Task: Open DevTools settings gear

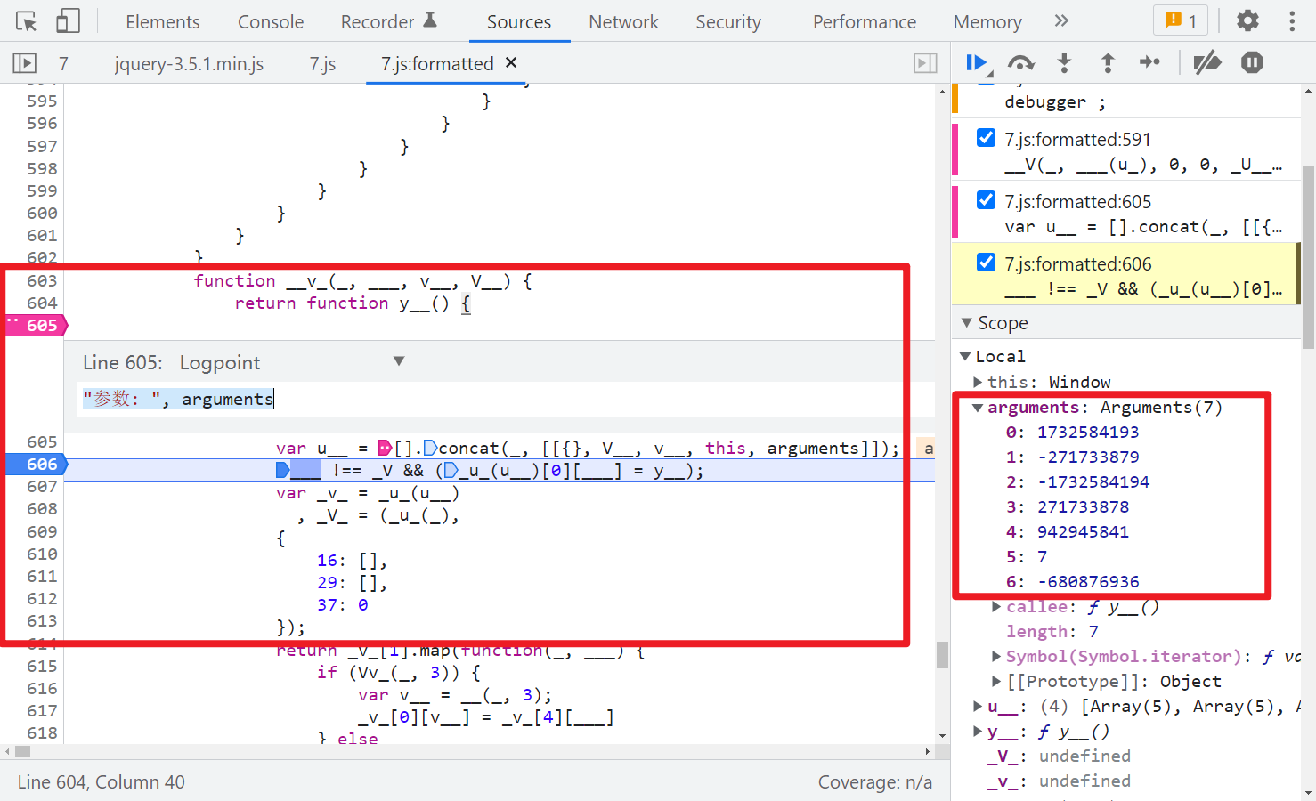Action: point(1247,21)
